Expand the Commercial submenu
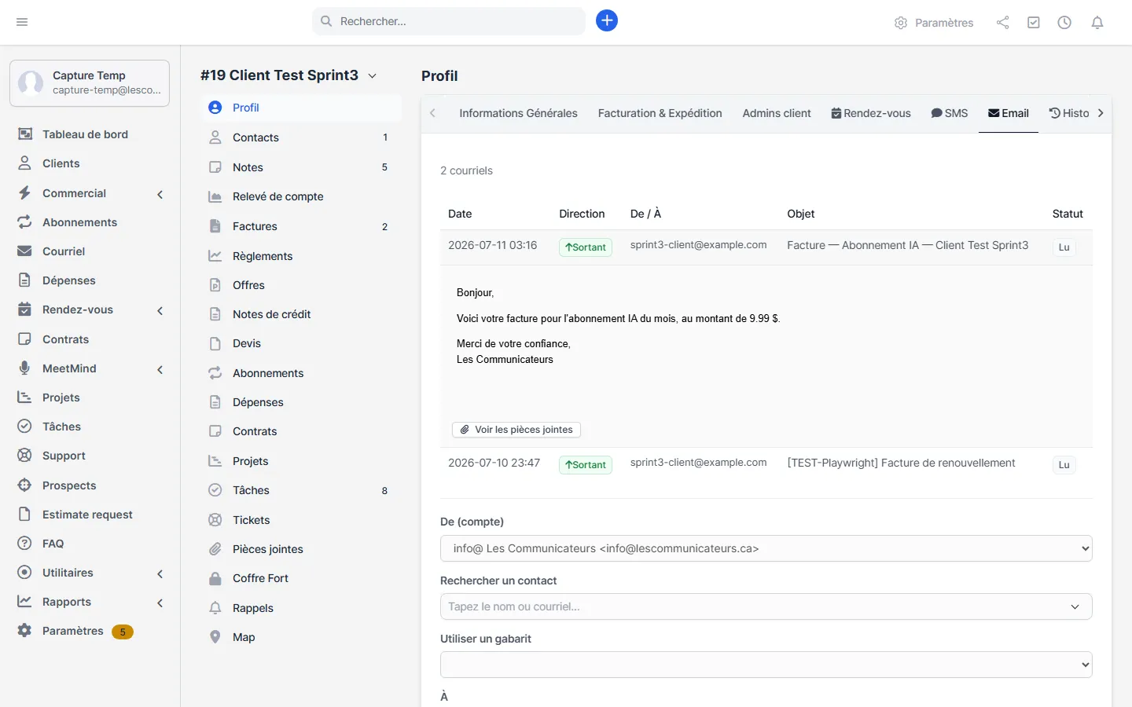Viewport: 1132px width, 707px height. point(160,194)
